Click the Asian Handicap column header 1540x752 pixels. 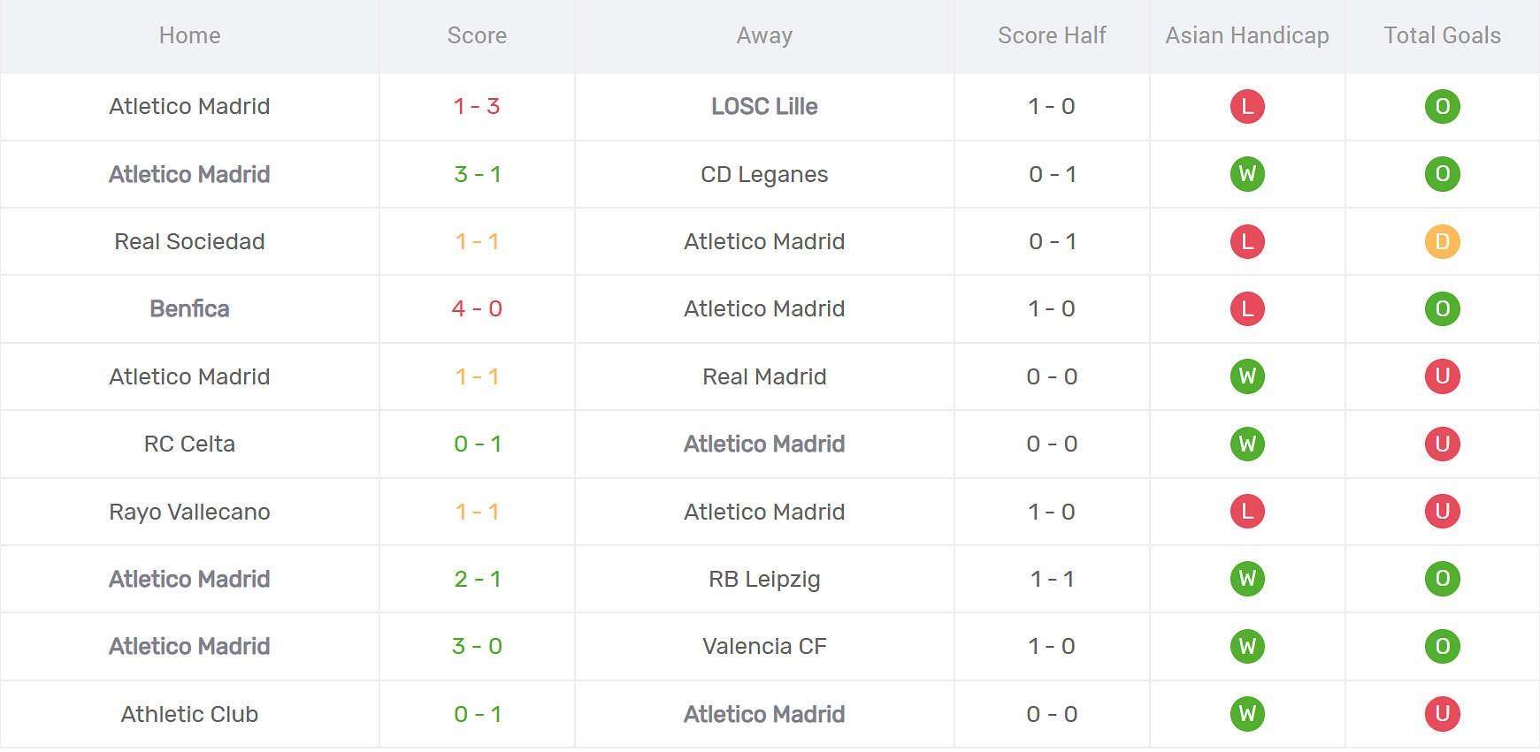pos(1246,35)
